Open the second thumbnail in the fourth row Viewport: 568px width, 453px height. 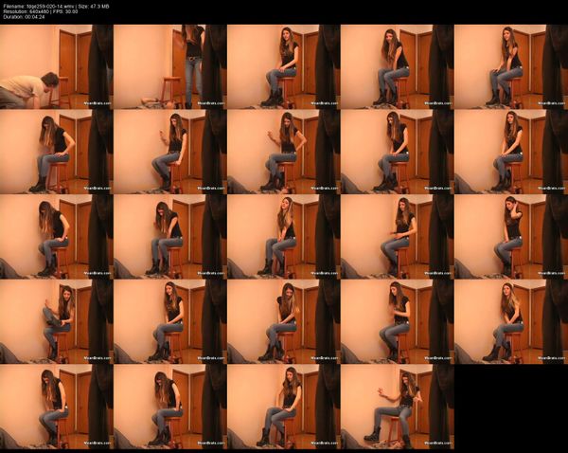click(169, 321)
